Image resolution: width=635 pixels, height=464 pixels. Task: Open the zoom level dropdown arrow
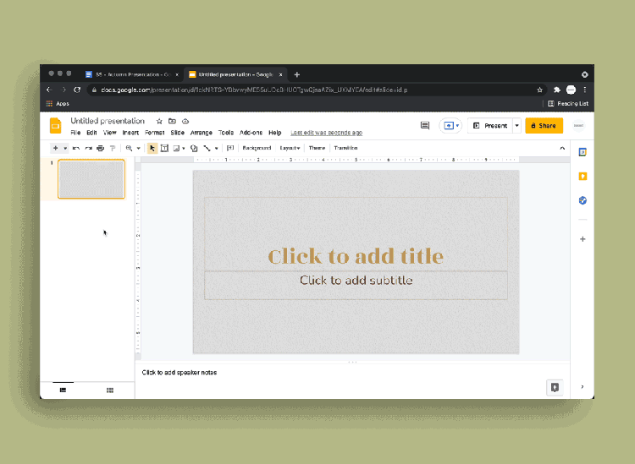coord(139,149)
